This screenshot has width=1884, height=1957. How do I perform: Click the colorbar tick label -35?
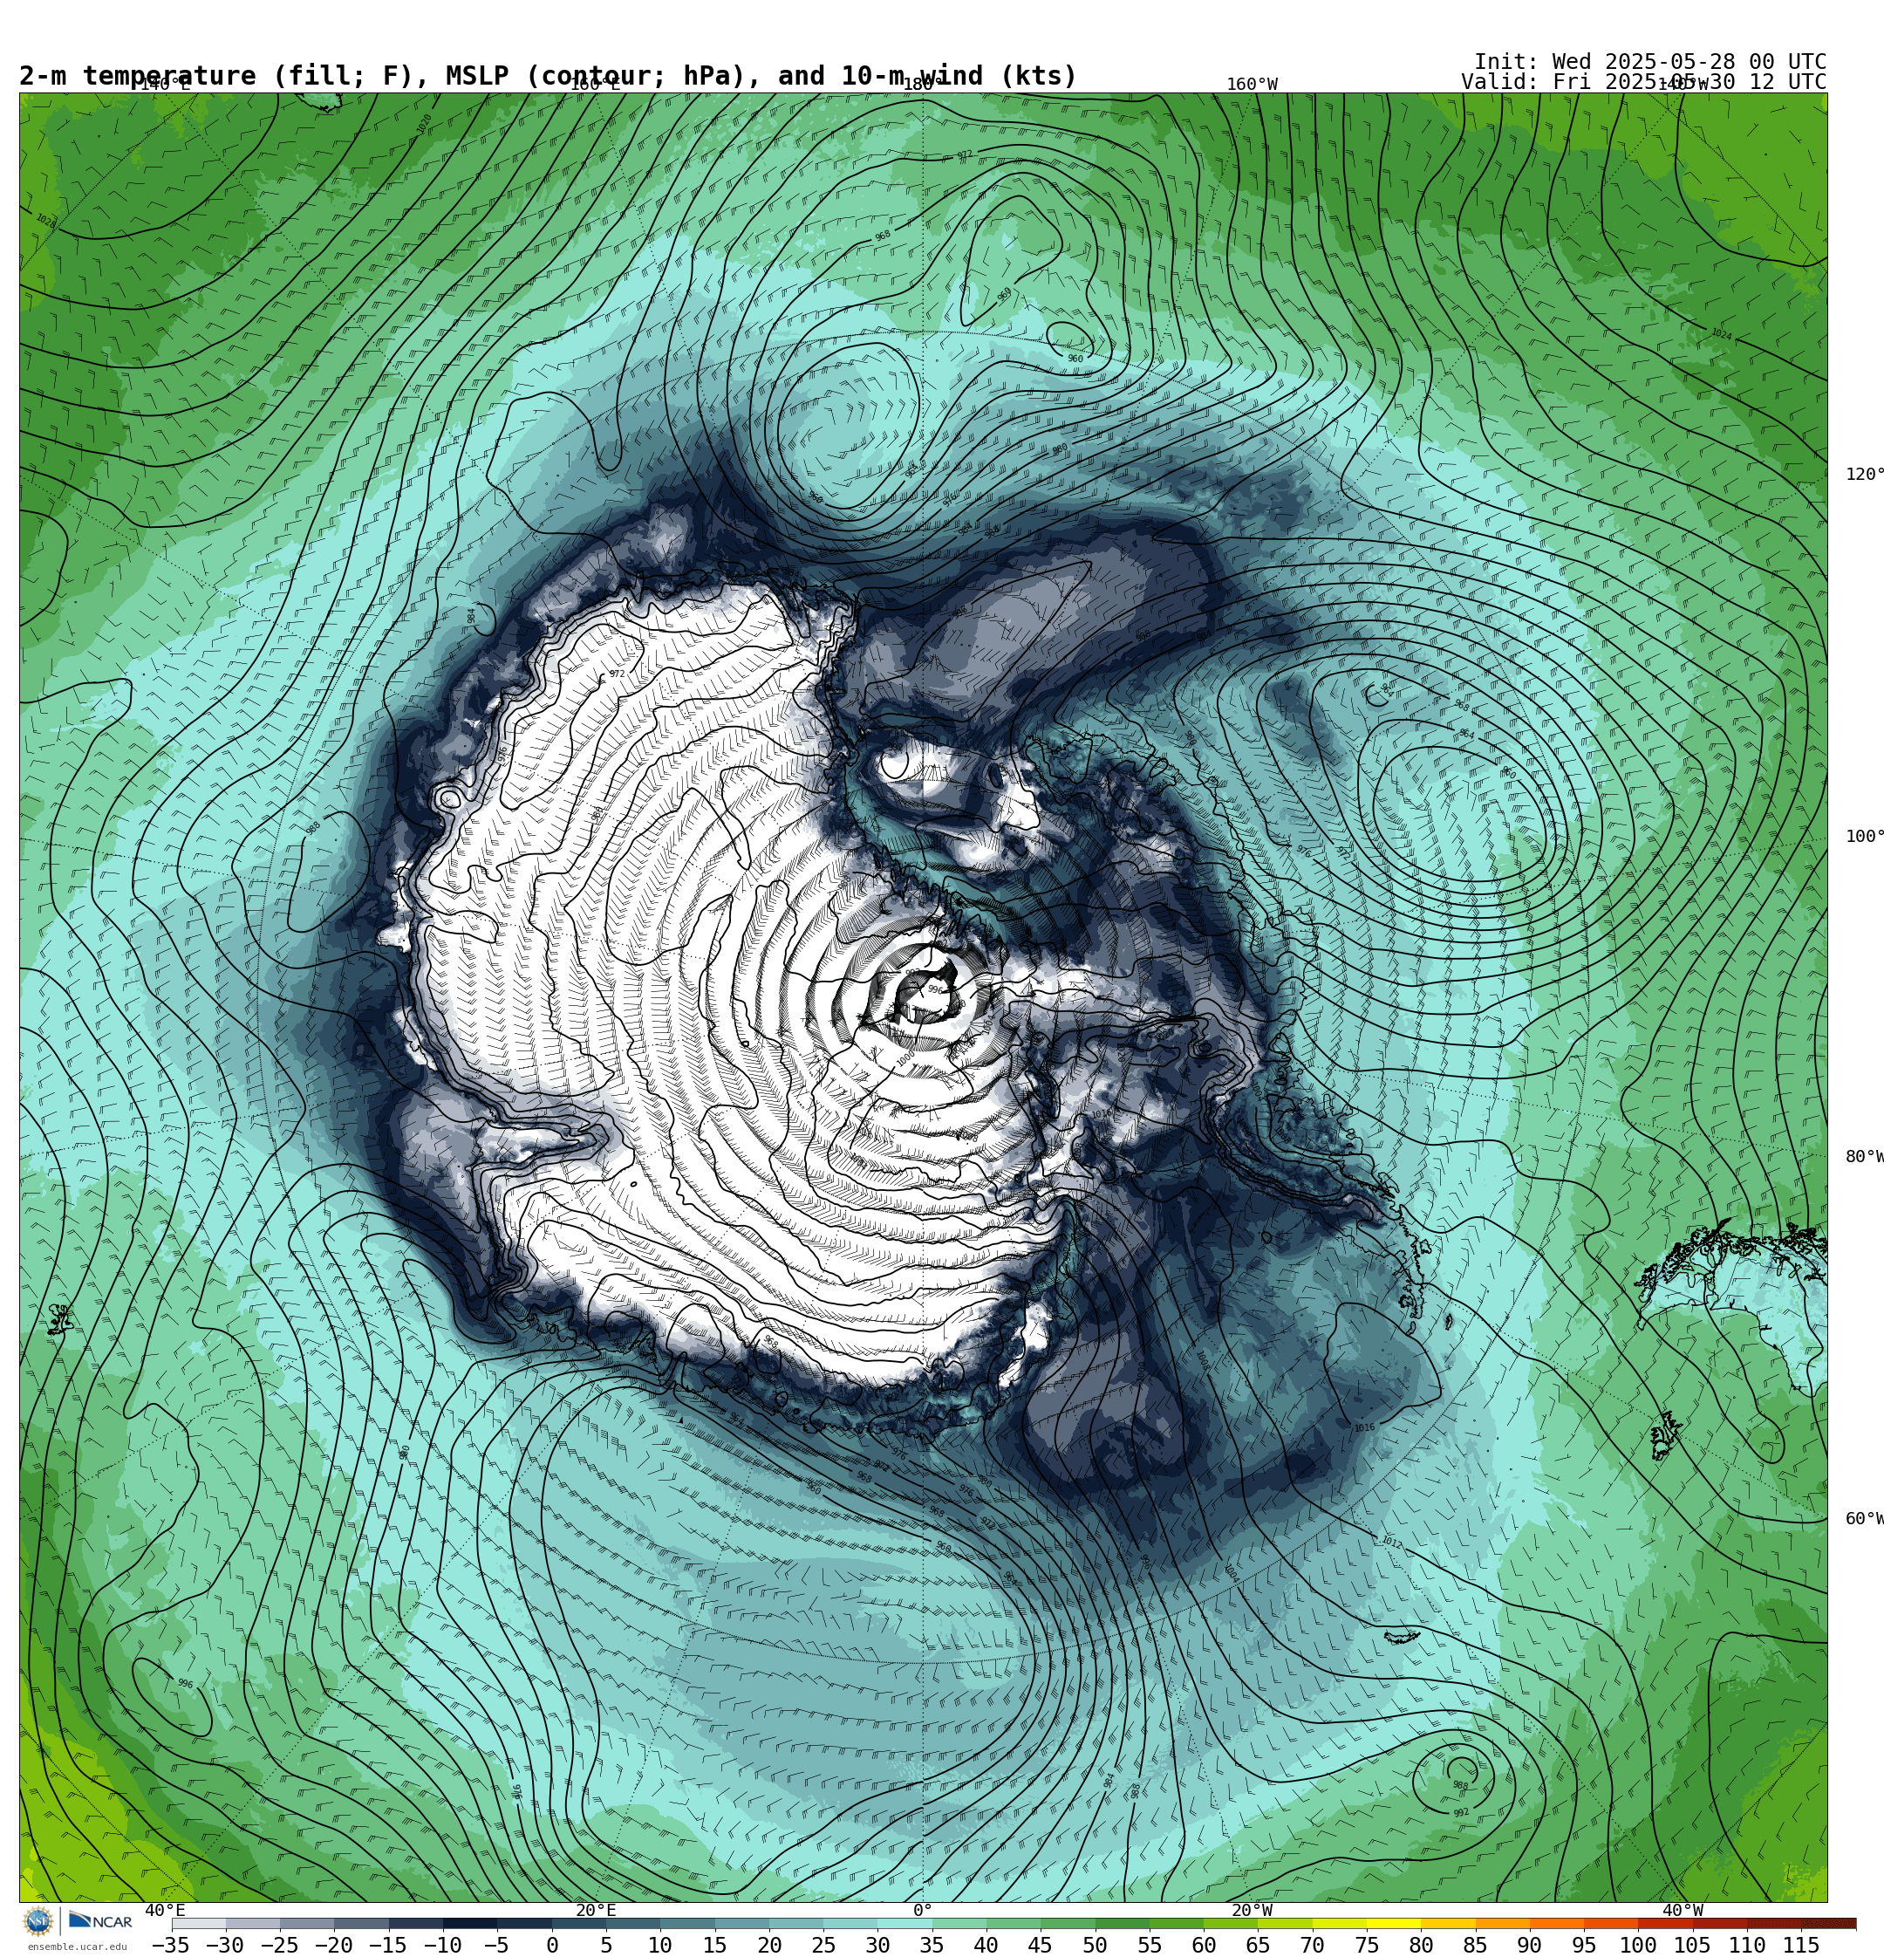click(x=171, y=1945)
